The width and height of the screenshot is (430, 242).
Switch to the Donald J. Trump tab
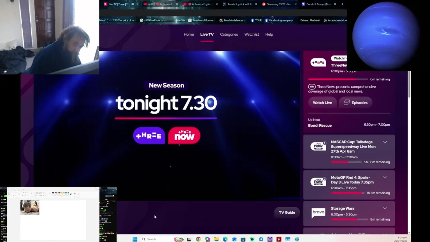(x=318, y=4)
